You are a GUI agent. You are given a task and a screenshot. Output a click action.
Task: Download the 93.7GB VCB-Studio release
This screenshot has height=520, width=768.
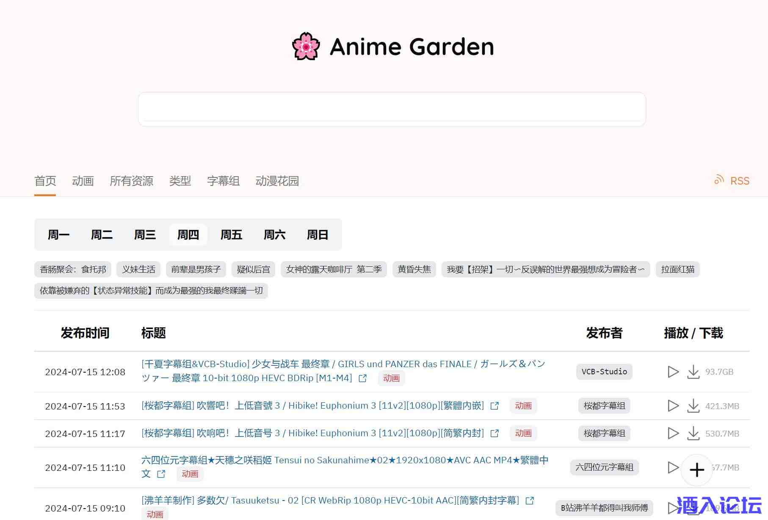693,372
